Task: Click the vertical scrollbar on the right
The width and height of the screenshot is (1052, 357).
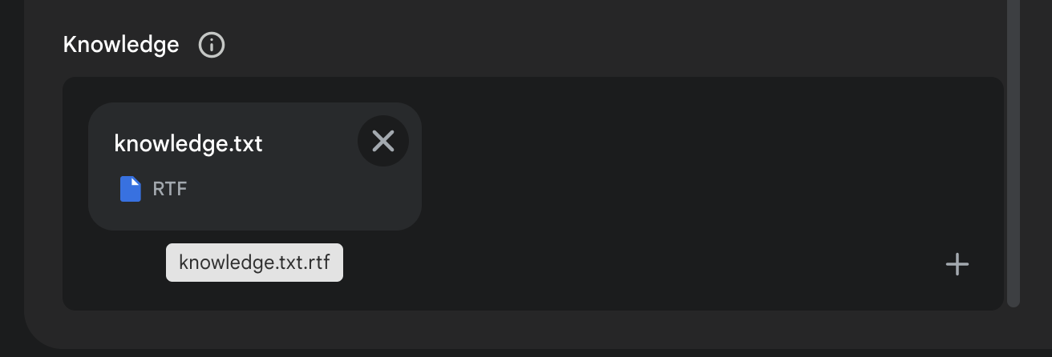Action: 1014,153
